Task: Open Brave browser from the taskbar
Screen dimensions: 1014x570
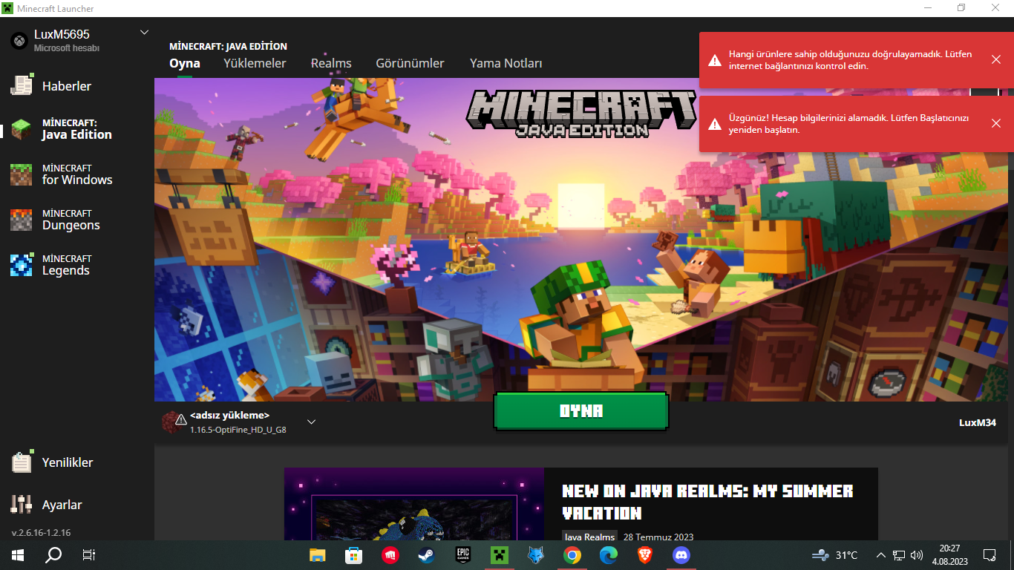Action: point(644,554)
